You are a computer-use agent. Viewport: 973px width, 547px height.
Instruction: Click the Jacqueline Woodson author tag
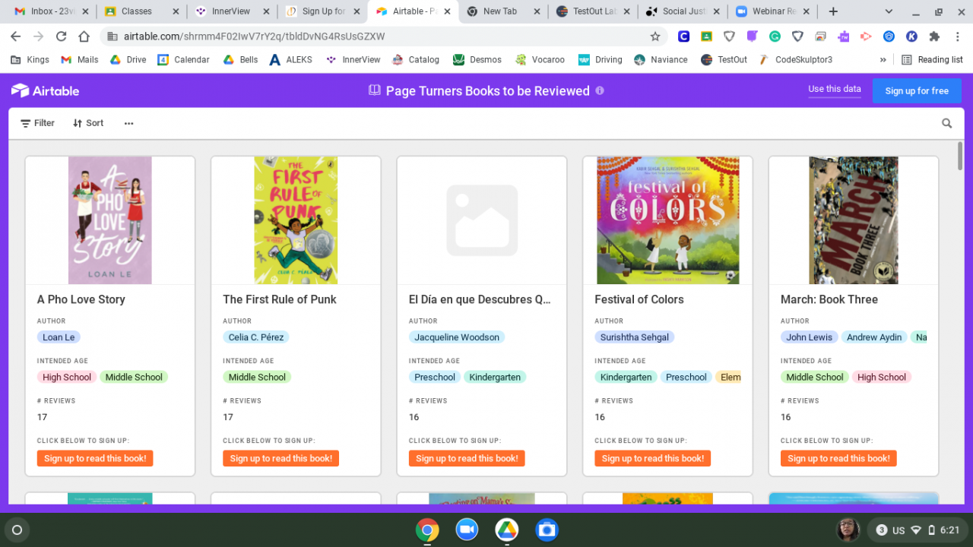click(x=457, y=337)
